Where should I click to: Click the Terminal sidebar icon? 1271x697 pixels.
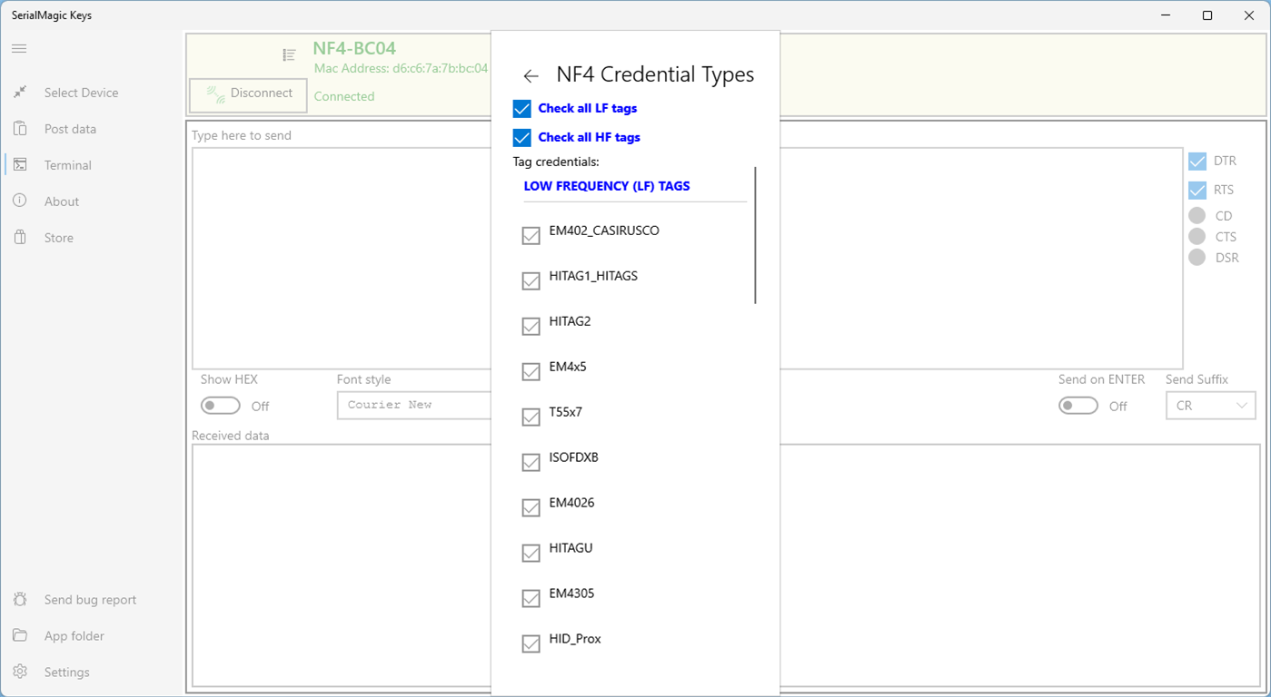click(20, 165)
